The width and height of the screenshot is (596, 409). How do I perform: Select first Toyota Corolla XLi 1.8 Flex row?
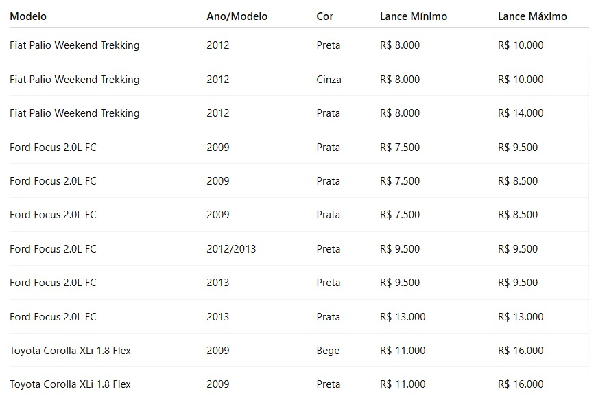coord(299,351)
